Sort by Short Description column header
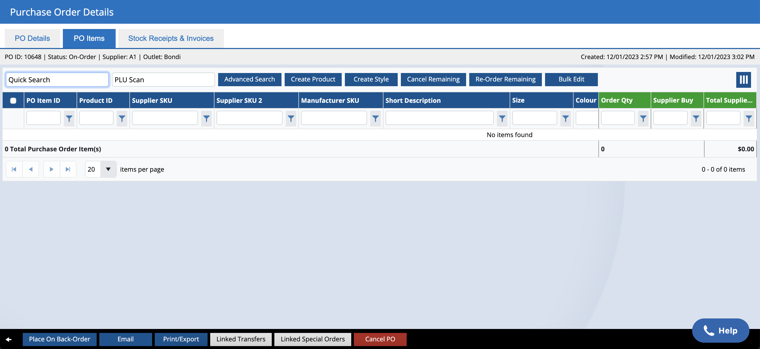The image size is (760, 349). click(446, 100)
